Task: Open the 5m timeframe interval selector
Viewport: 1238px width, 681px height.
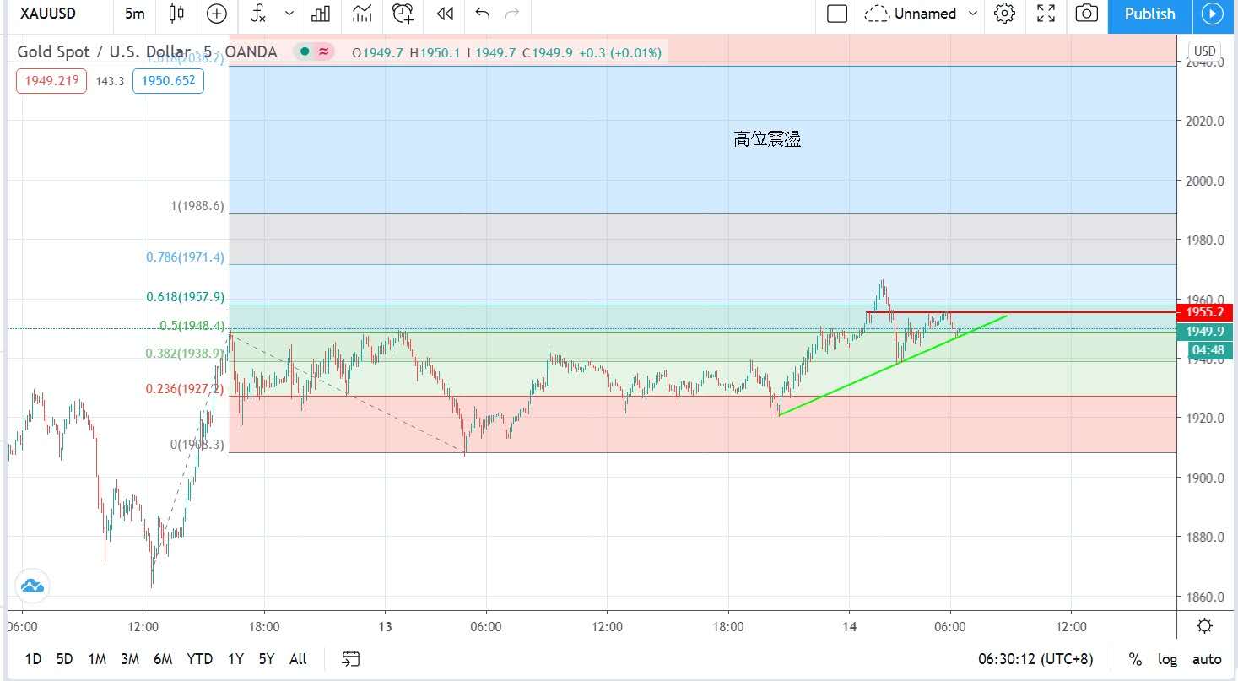Action: pos(134,14)
